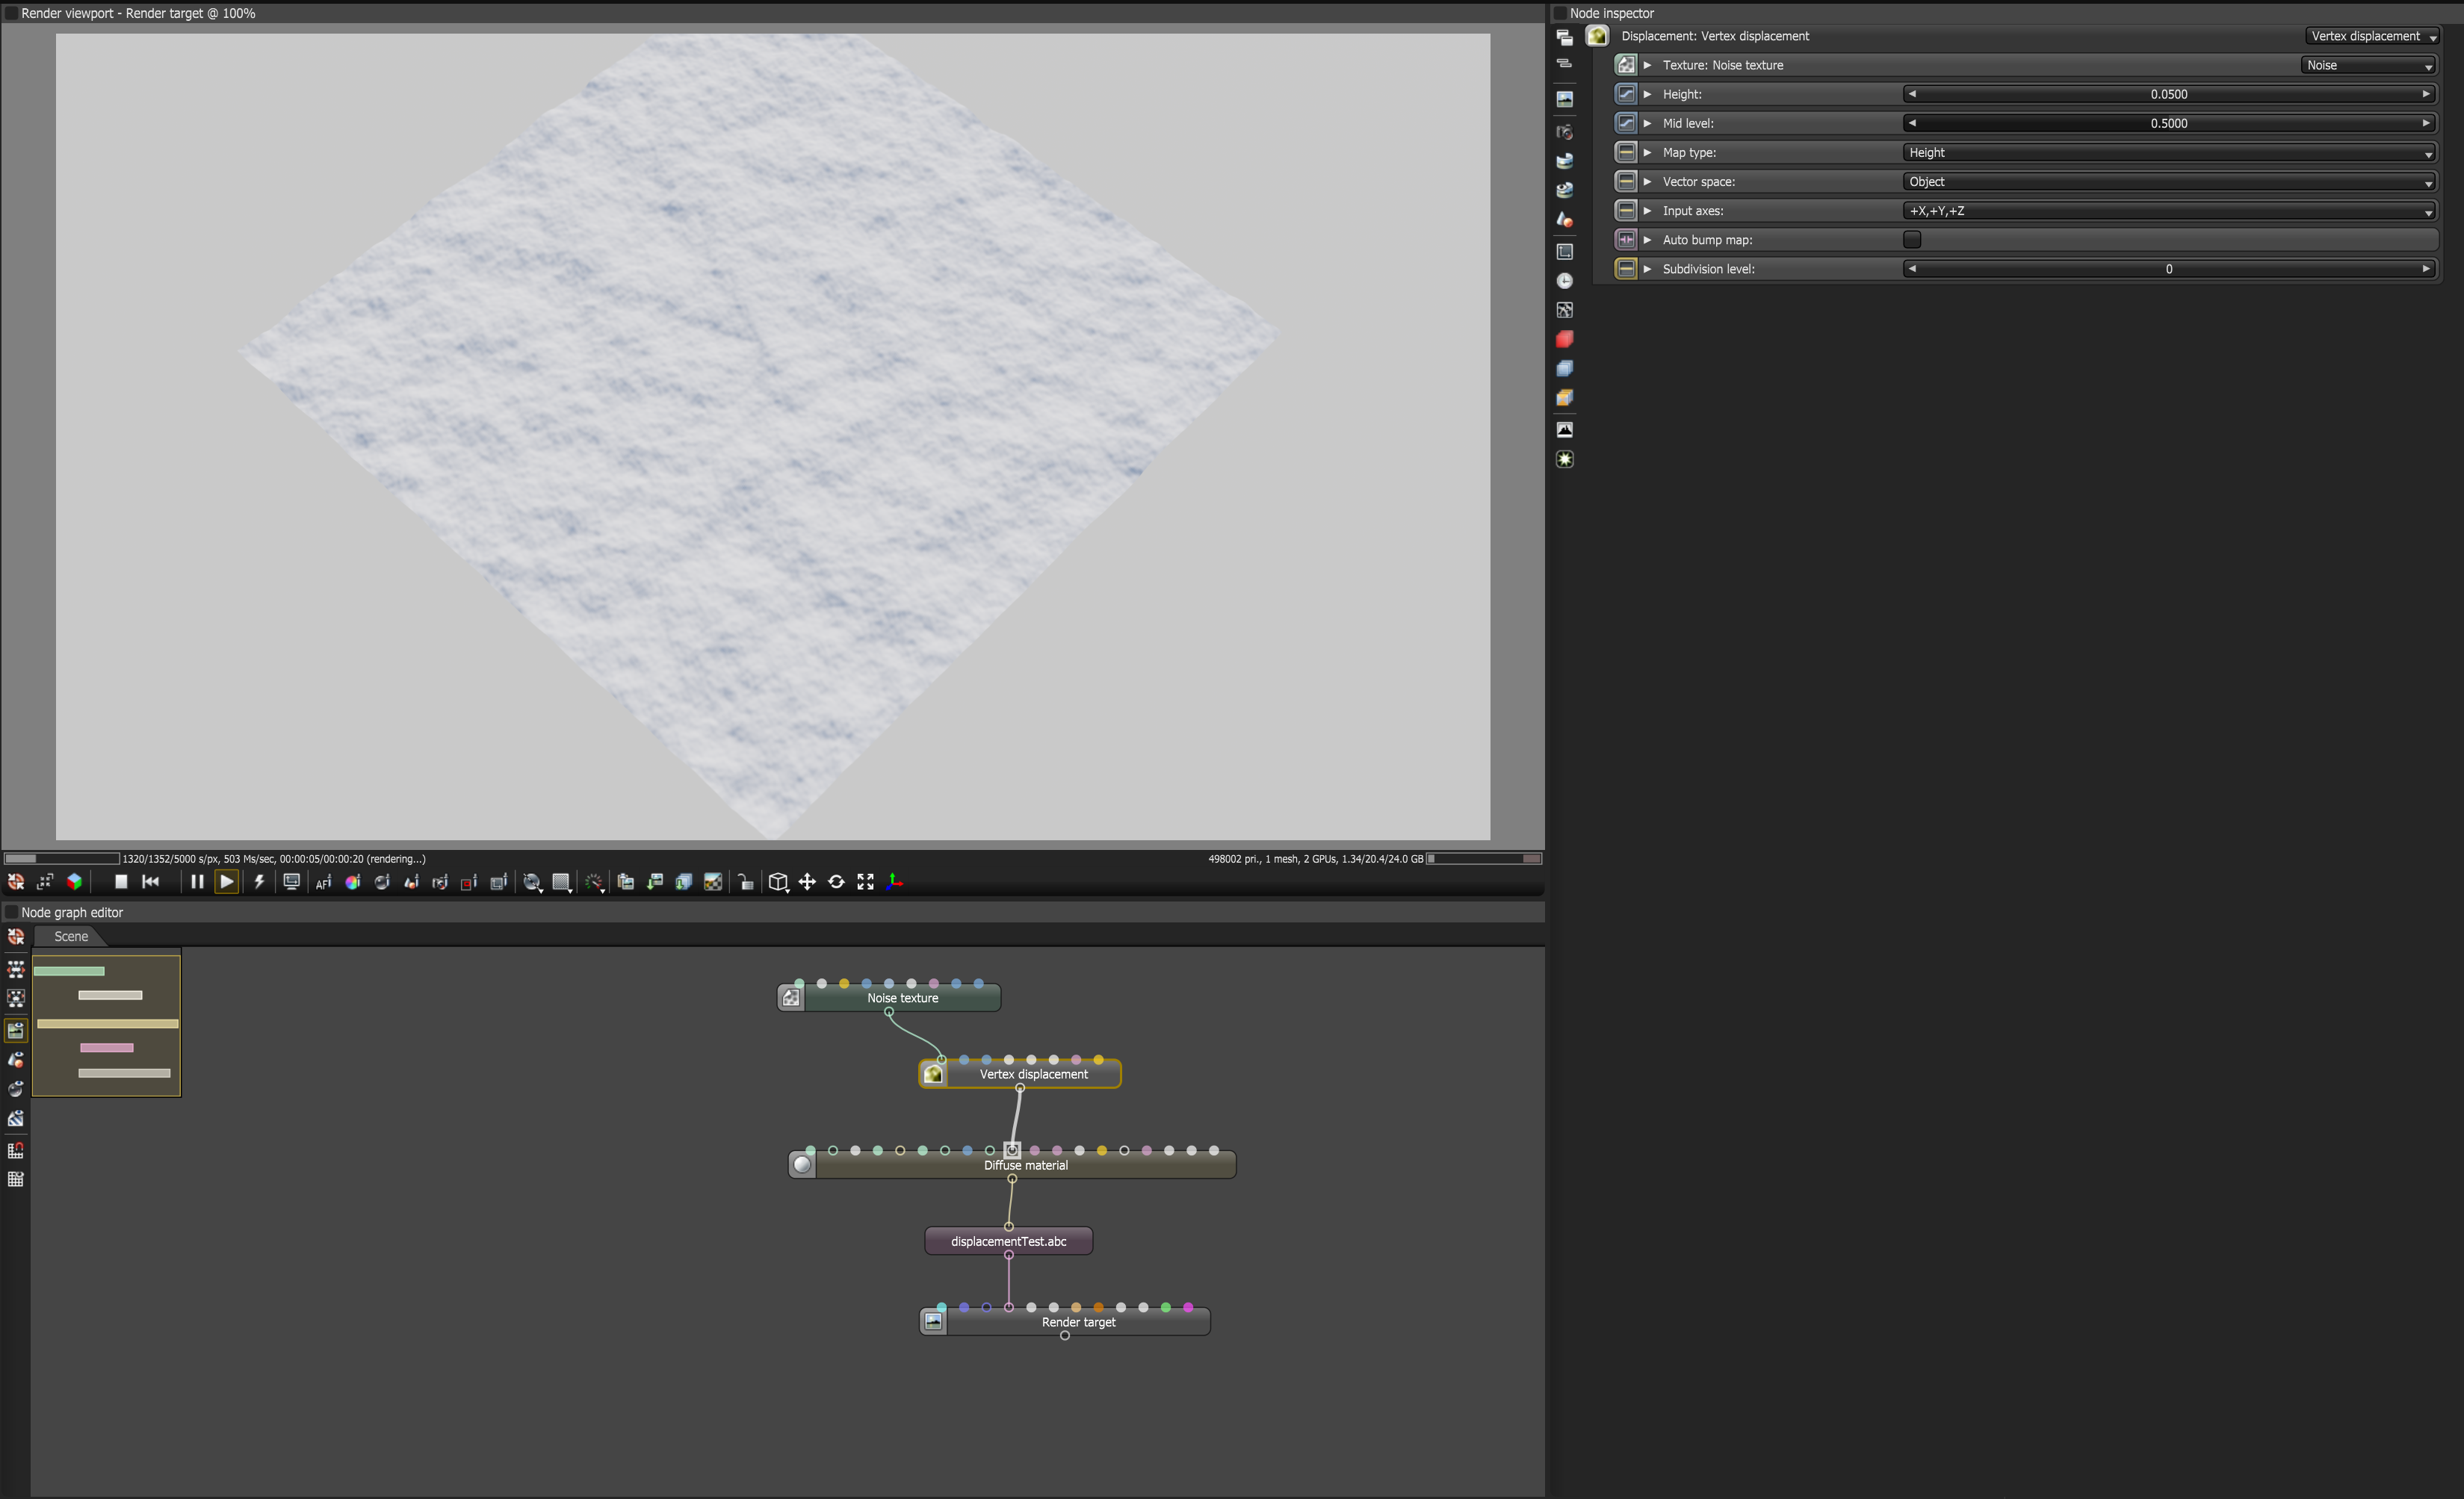This screenshot has height=1499, width=2464.
Task: Toggle grid snapping magnet icon in node graph
Action: [x=15, y=1150]
